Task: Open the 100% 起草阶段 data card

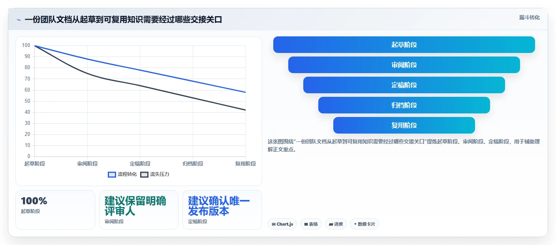Action: pyautogui.click(x=55, y=210)
